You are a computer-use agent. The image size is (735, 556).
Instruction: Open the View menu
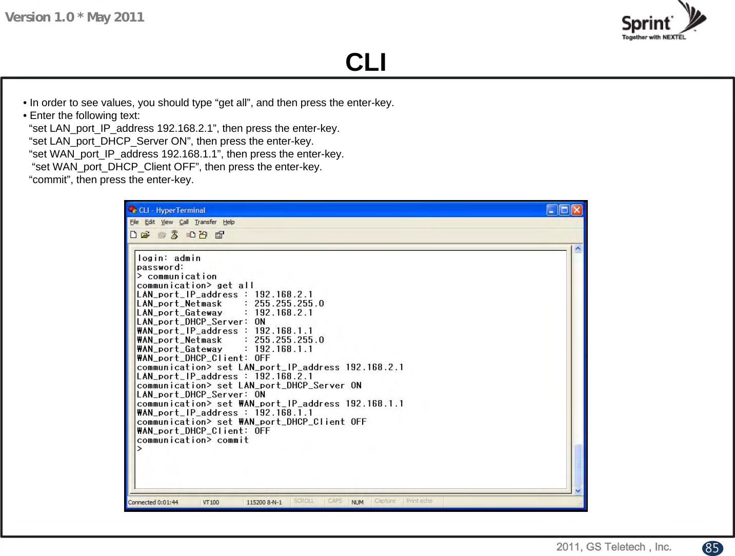point(167,222)
